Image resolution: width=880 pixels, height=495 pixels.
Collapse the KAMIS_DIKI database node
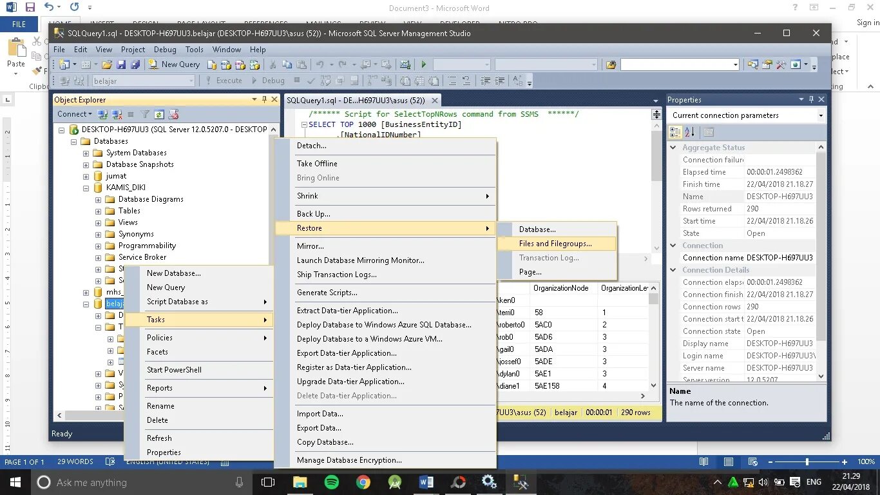click(x=86, y=188)
